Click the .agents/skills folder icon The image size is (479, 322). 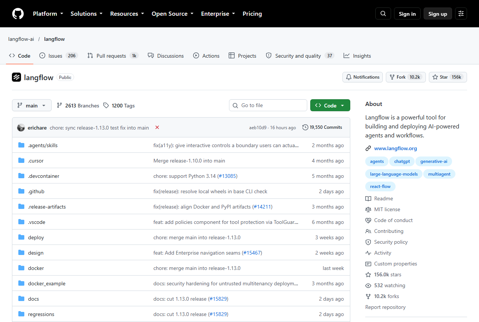(x=21, y=145)
